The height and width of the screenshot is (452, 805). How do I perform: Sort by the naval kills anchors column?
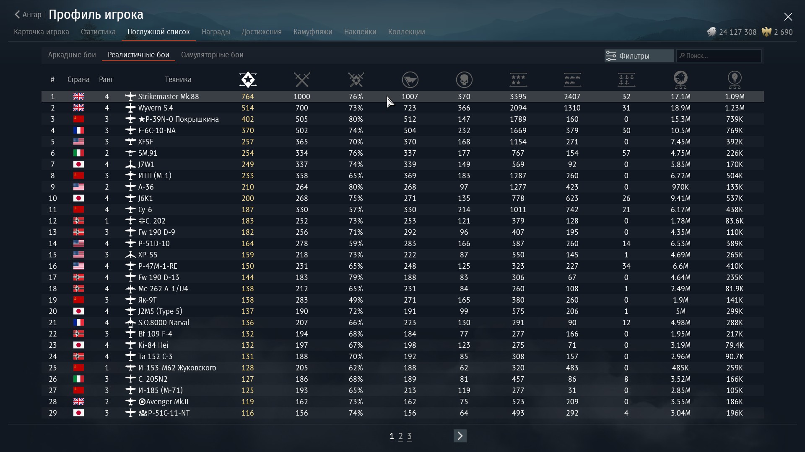(x=626, y=80)
